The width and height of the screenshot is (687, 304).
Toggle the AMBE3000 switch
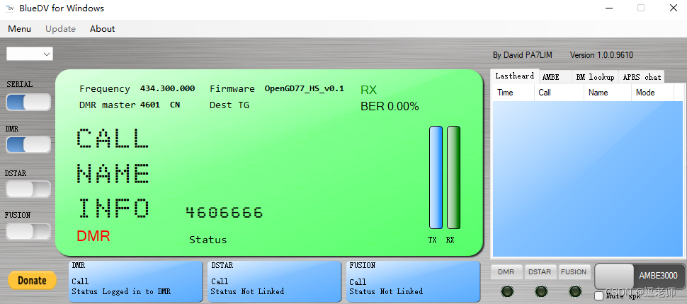[640, 276]
